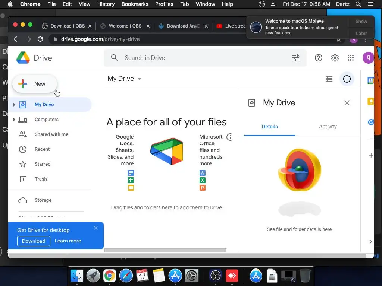The width and height of the screenshot is (382, 286).
Task: Open the Keep side panel icon
Action: tap(370, 101)
